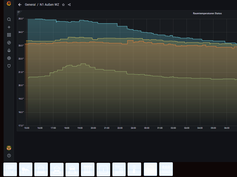Click the N1 Außen WZ dashboard title
The height and width of the screenshot is (177, 237).
tap(49, 5)
